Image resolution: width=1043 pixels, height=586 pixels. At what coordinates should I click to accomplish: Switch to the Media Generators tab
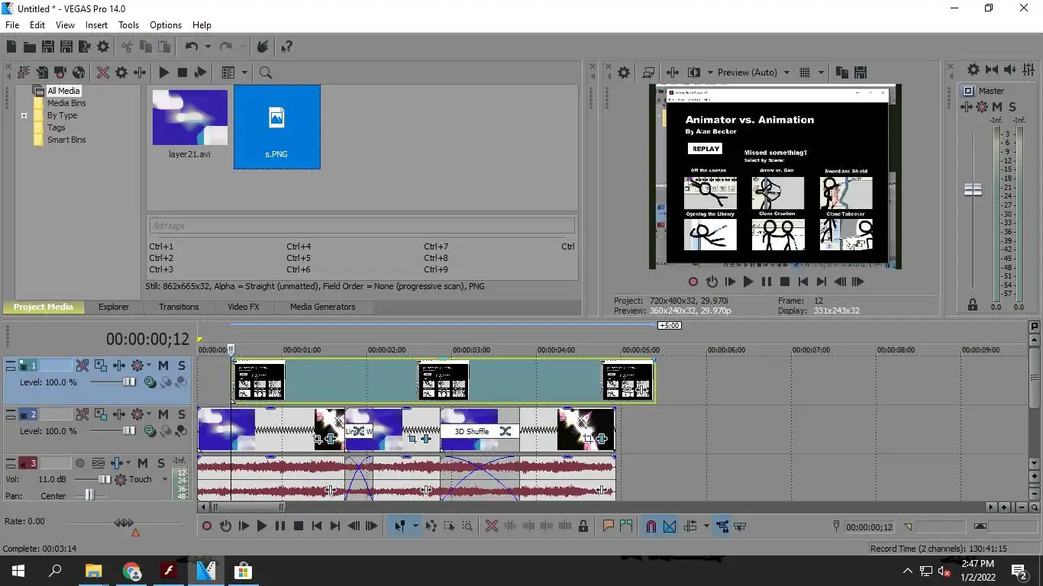[322, 307]
